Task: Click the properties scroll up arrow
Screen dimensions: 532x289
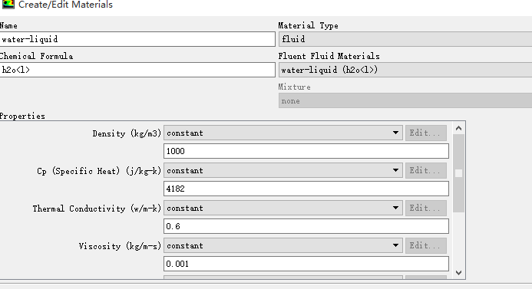Action: (x=459, y=128)
